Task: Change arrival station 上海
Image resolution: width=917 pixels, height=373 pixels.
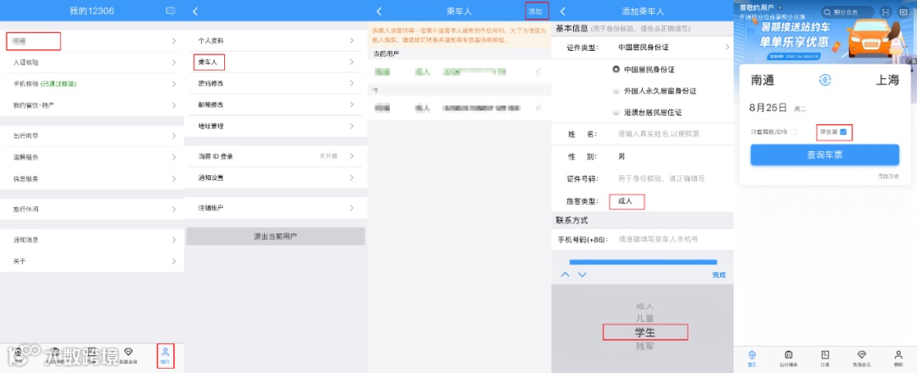Action: tap(887, 81)
